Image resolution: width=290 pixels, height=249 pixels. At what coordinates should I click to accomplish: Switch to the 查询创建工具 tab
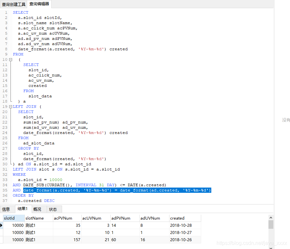tap(13, 4)
